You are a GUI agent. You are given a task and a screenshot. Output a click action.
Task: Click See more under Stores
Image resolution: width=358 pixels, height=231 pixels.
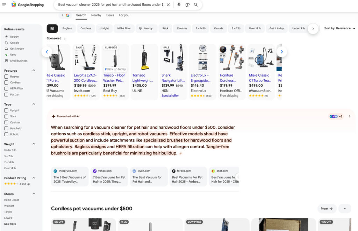click(x=10, y=224)
